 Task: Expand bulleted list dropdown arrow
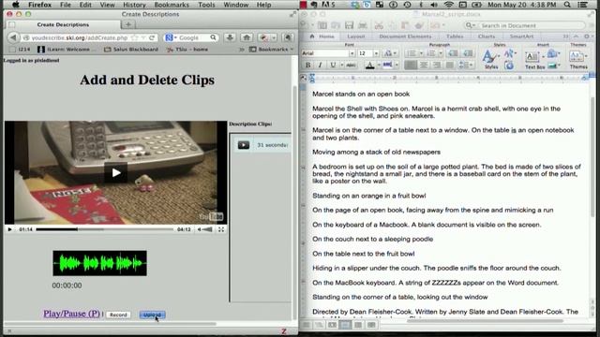coord(421,53)
